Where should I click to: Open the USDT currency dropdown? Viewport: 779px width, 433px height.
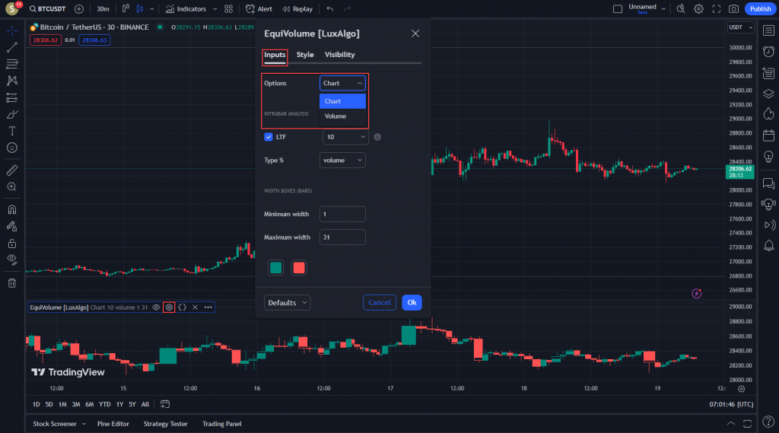(741, 27)
